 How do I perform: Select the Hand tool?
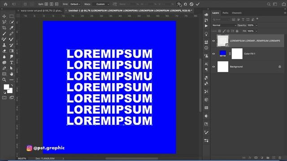(x=11, y=74)
